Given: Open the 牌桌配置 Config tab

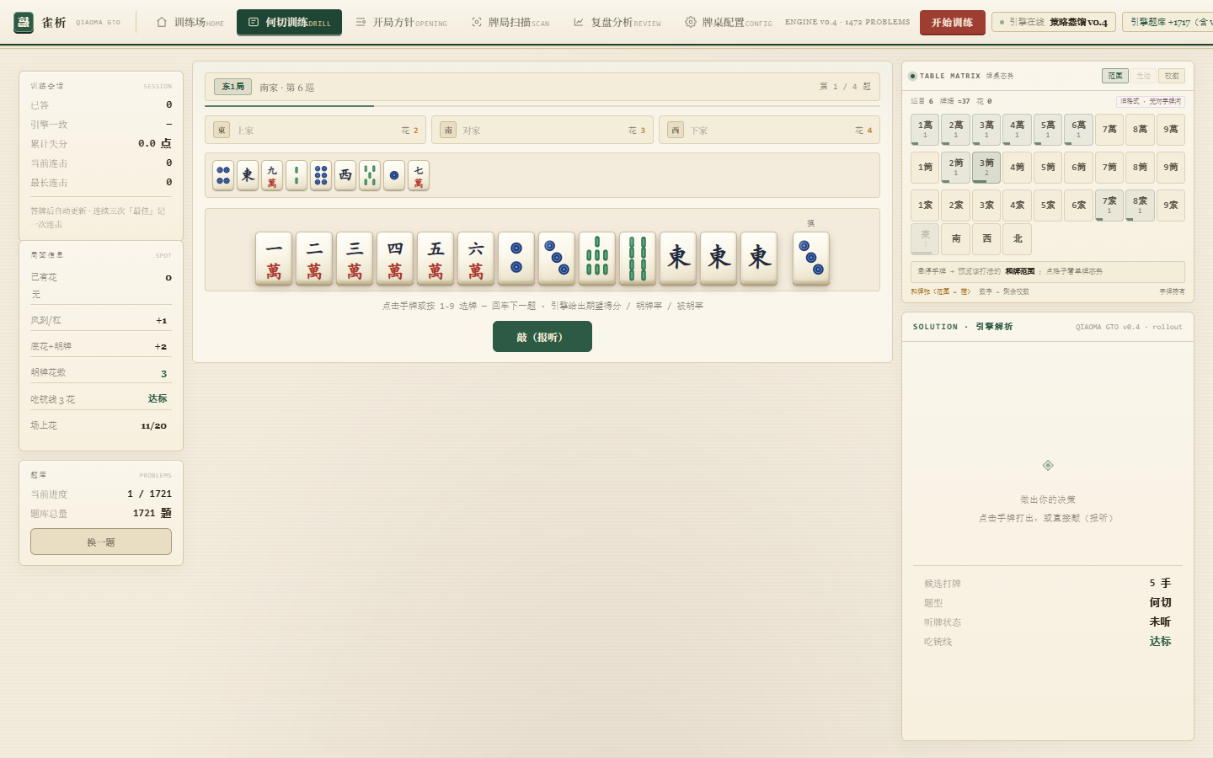Looking at the screenshot, I should point(729,23).
